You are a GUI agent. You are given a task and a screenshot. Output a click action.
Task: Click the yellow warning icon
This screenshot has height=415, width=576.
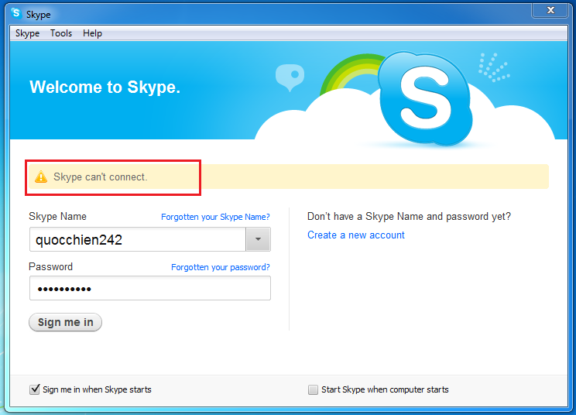41,177
